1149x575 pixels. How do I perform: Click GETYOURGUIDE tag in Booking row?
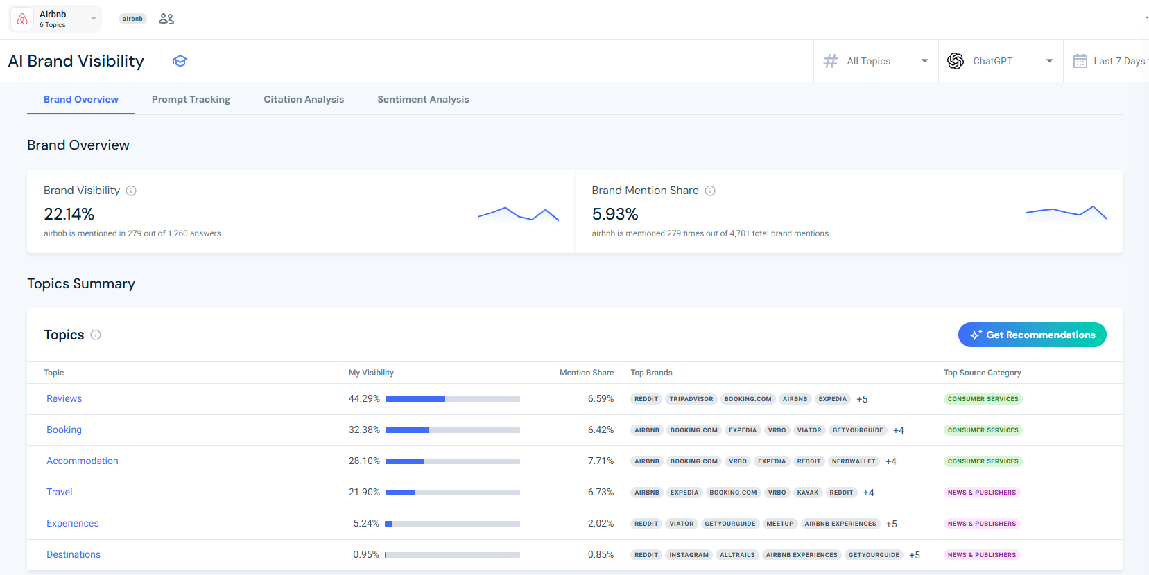858,430
